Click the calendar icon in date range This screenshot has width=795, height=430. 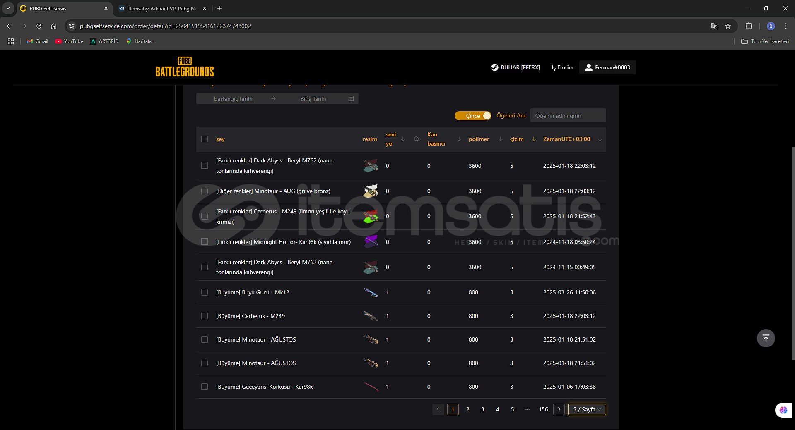tap(351, 98)
